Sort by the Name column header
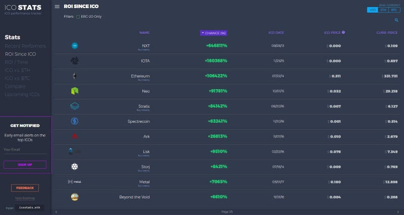Viewport: 404px width, 215px height. pyautogui.click(x=144, y=33)
